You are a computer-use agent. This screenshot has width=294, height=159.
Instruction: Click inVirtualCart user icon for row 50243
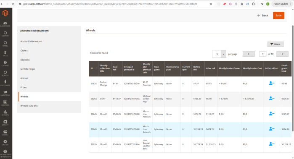tap(272, 129)
